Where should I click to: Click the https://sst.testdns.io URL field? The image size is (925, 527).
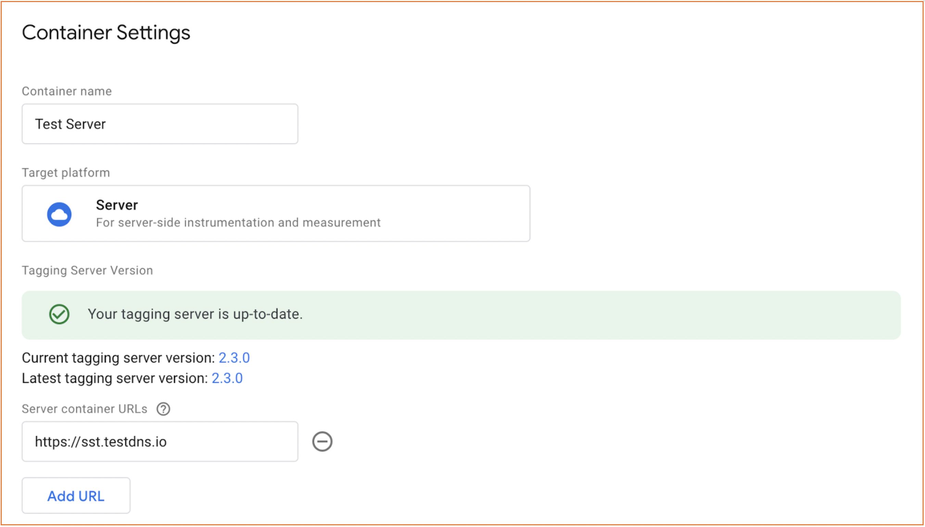[159, 441]
